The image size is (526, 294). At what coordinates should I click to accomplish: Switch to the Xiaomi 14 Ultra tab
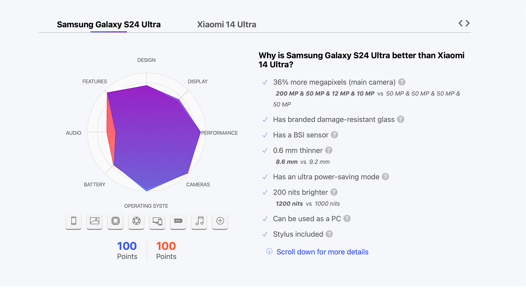tap(227, 25)
